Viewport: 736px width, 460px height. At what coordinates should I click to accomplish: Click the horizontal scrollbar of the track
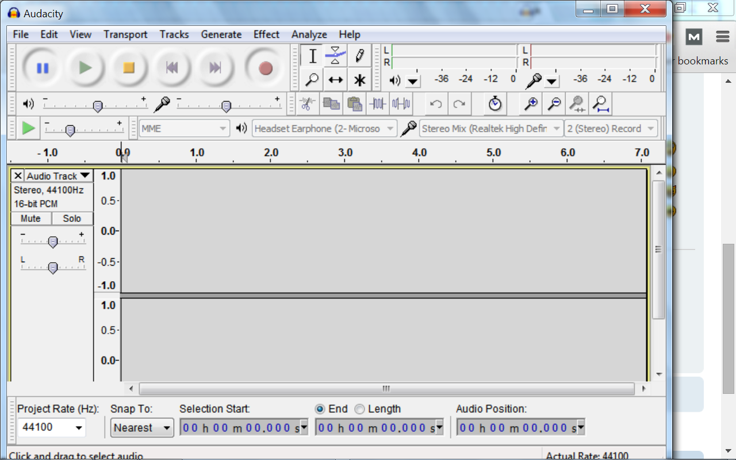386,389
